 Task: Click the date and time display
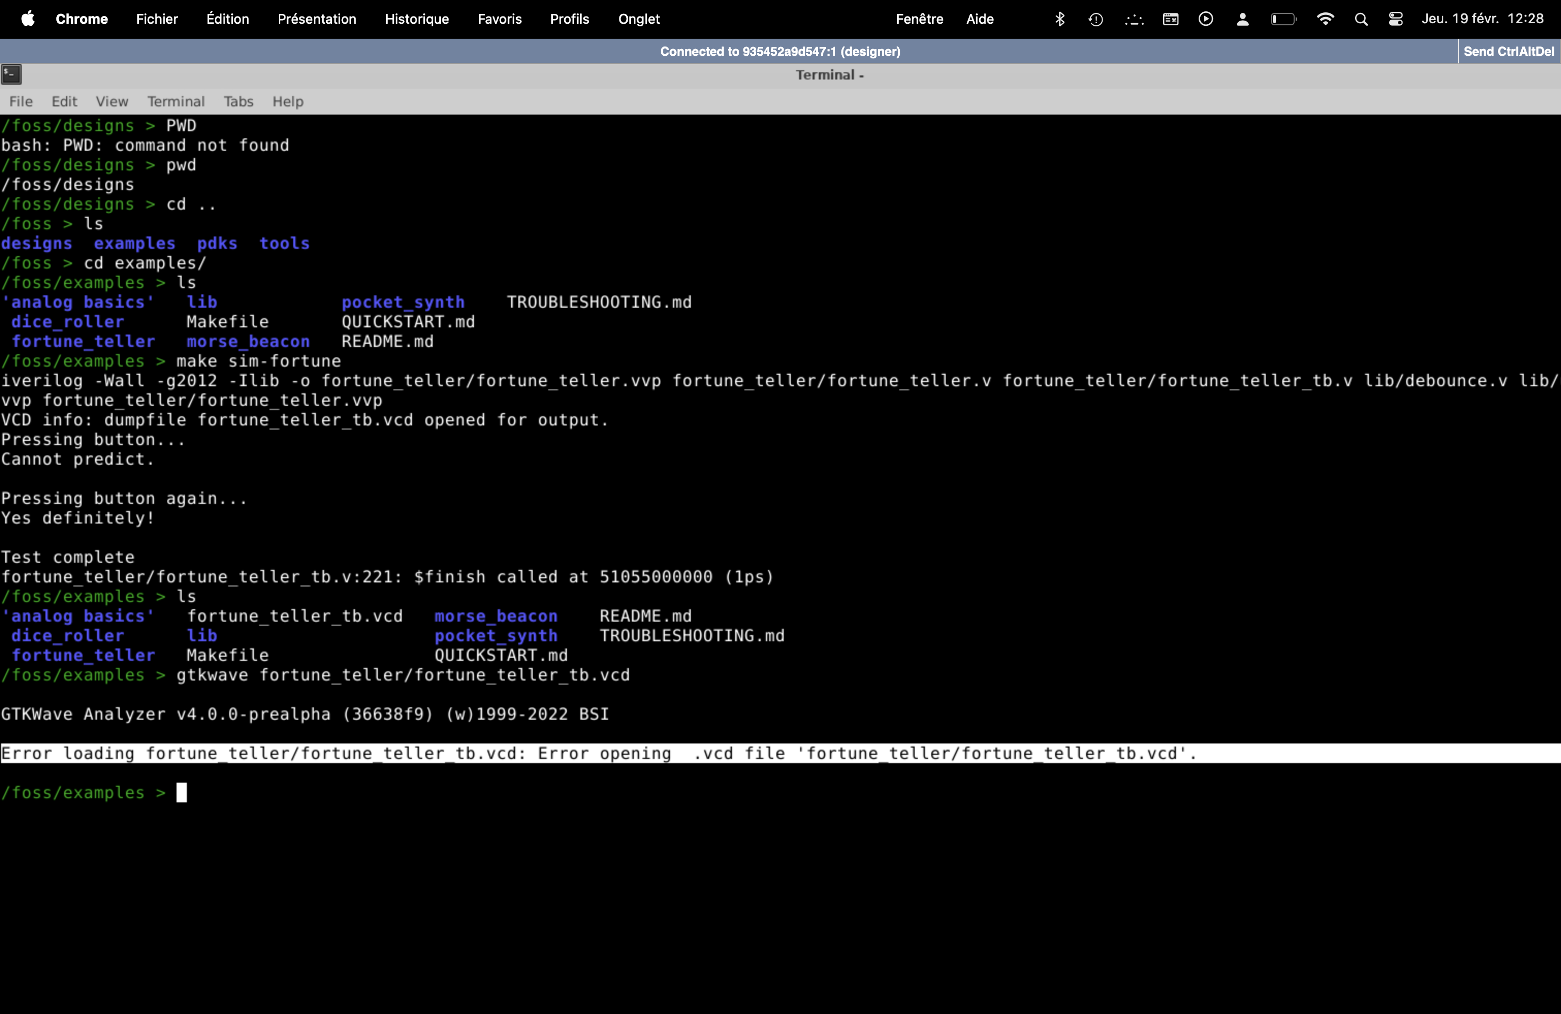click(x=1482, y=19)
